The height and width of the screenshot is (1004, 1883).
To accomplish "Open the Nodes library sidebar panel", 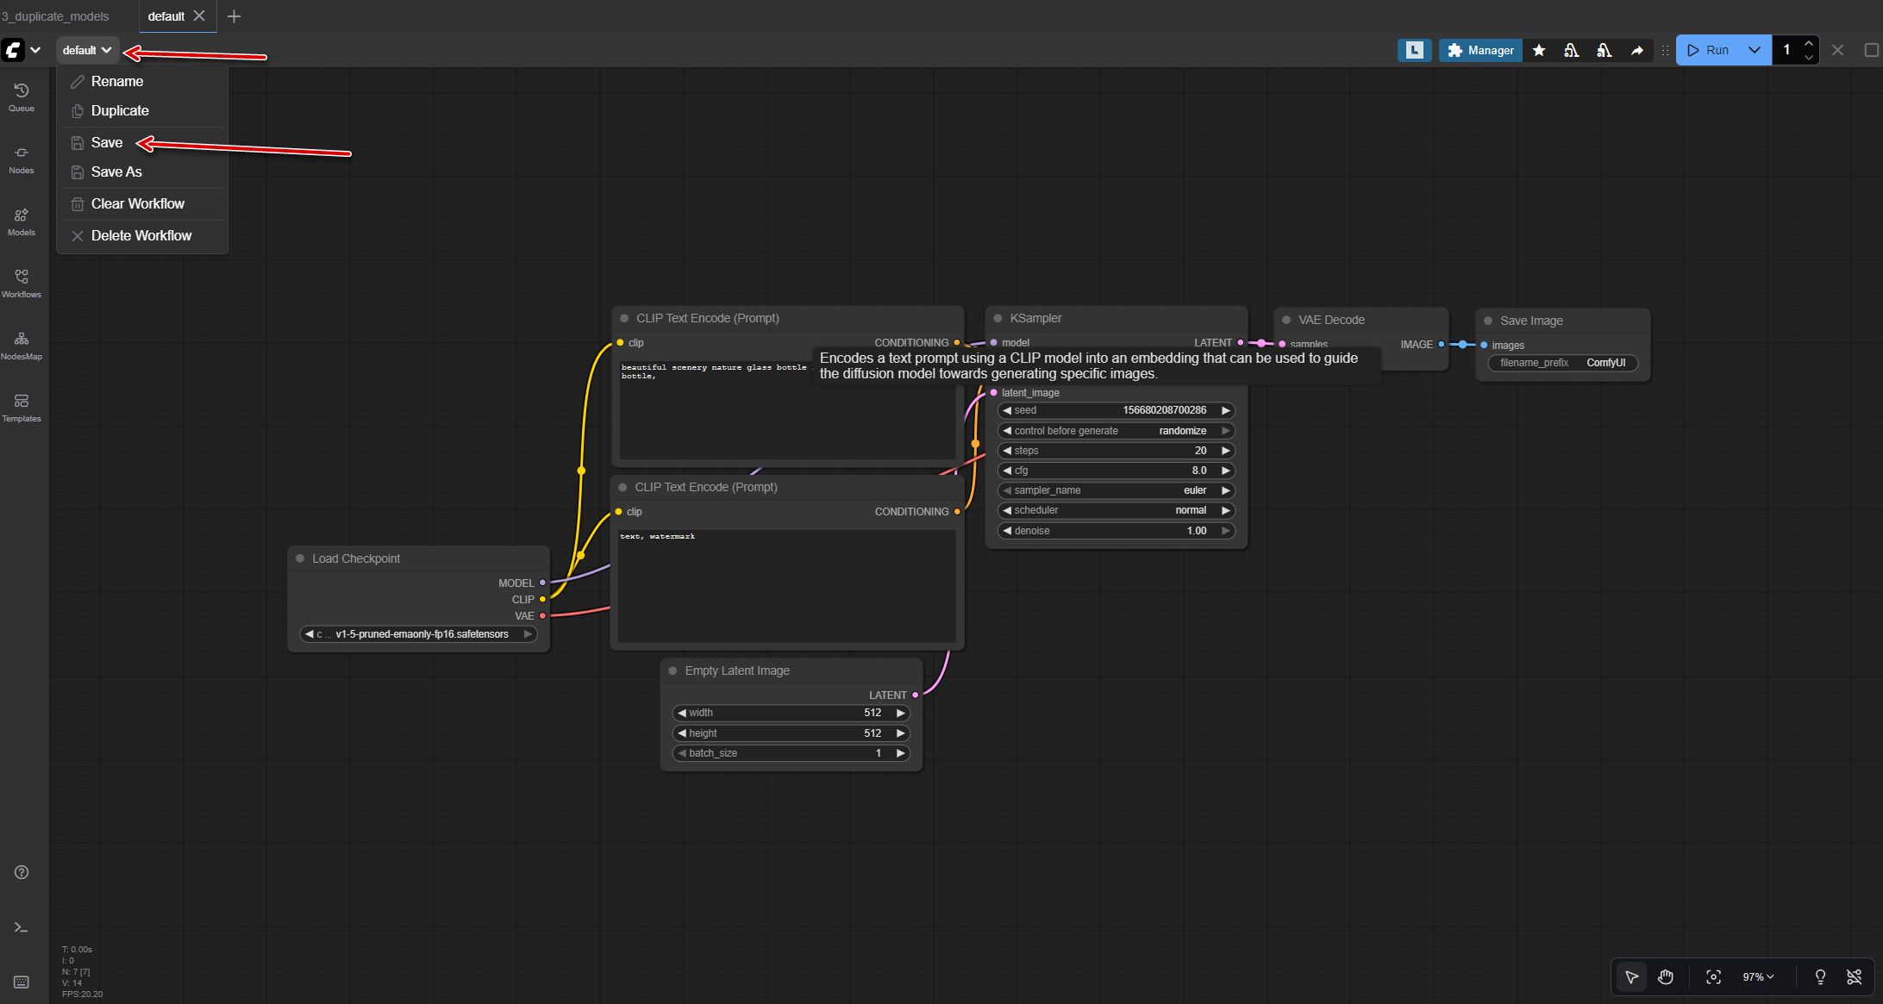I will point(21,158).
